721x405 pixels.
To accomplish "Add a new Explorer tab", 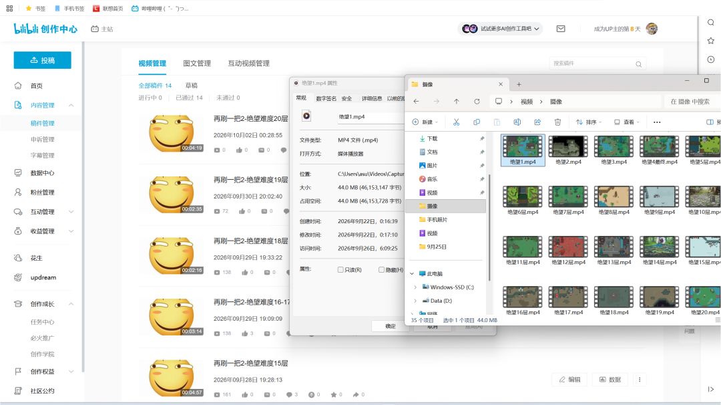I will tap(519, 84).
